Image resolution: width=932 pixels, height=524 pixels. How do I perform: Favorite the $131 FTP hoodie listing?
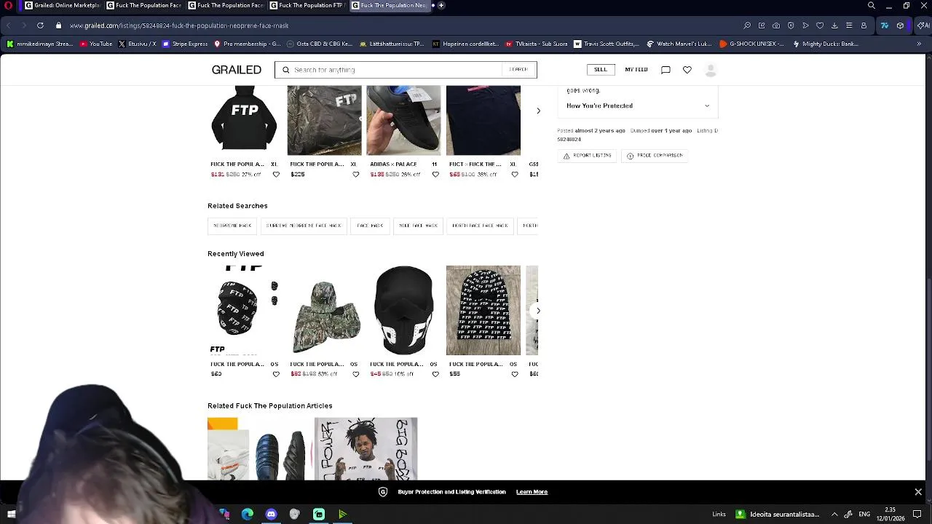pos(276,175)
